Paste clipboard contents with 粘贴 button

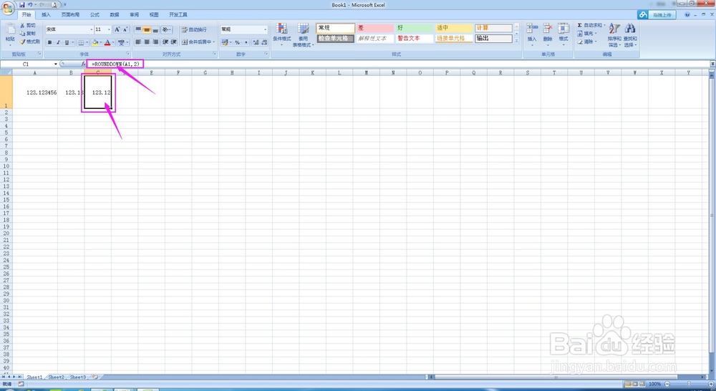tap(10, 33)
